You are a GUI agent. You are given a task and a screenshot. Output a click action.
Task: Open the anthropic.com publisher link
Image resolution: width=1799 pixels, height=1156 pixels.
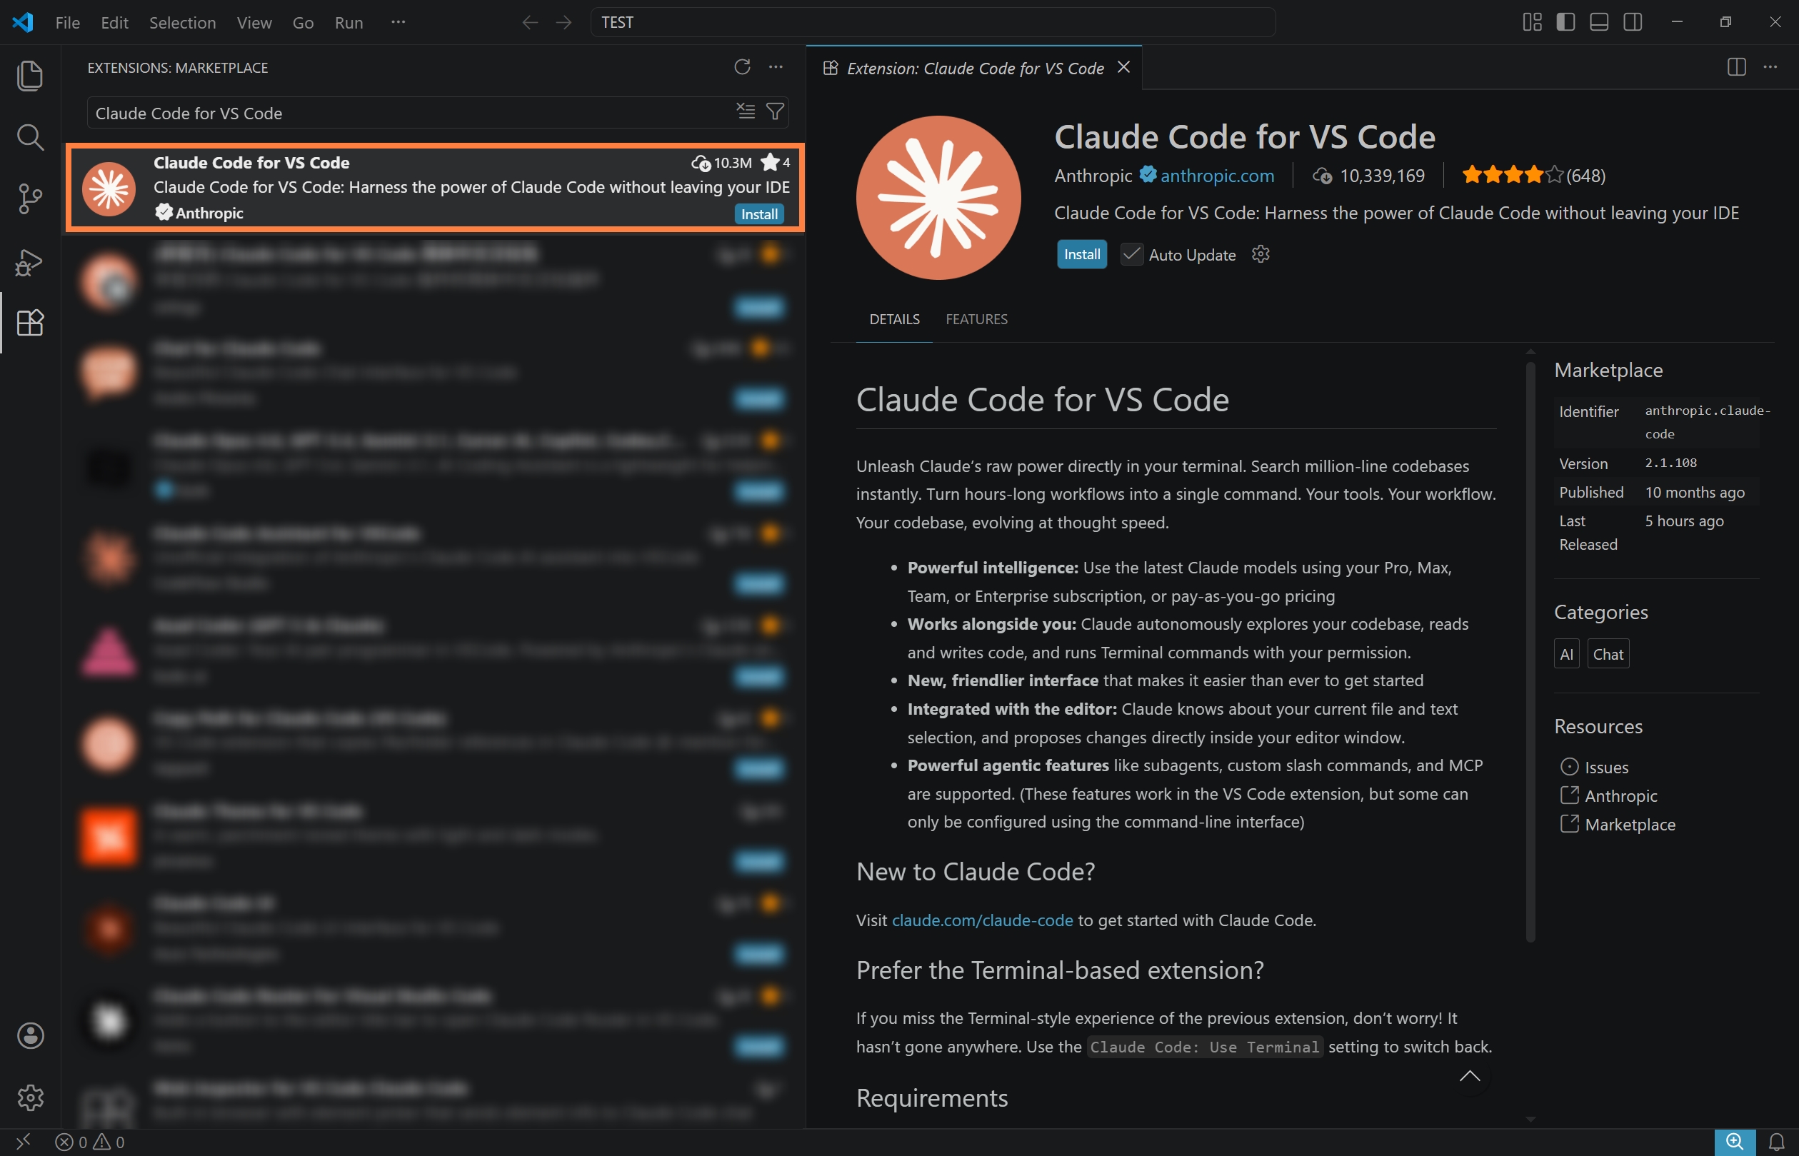[1217, 176]
